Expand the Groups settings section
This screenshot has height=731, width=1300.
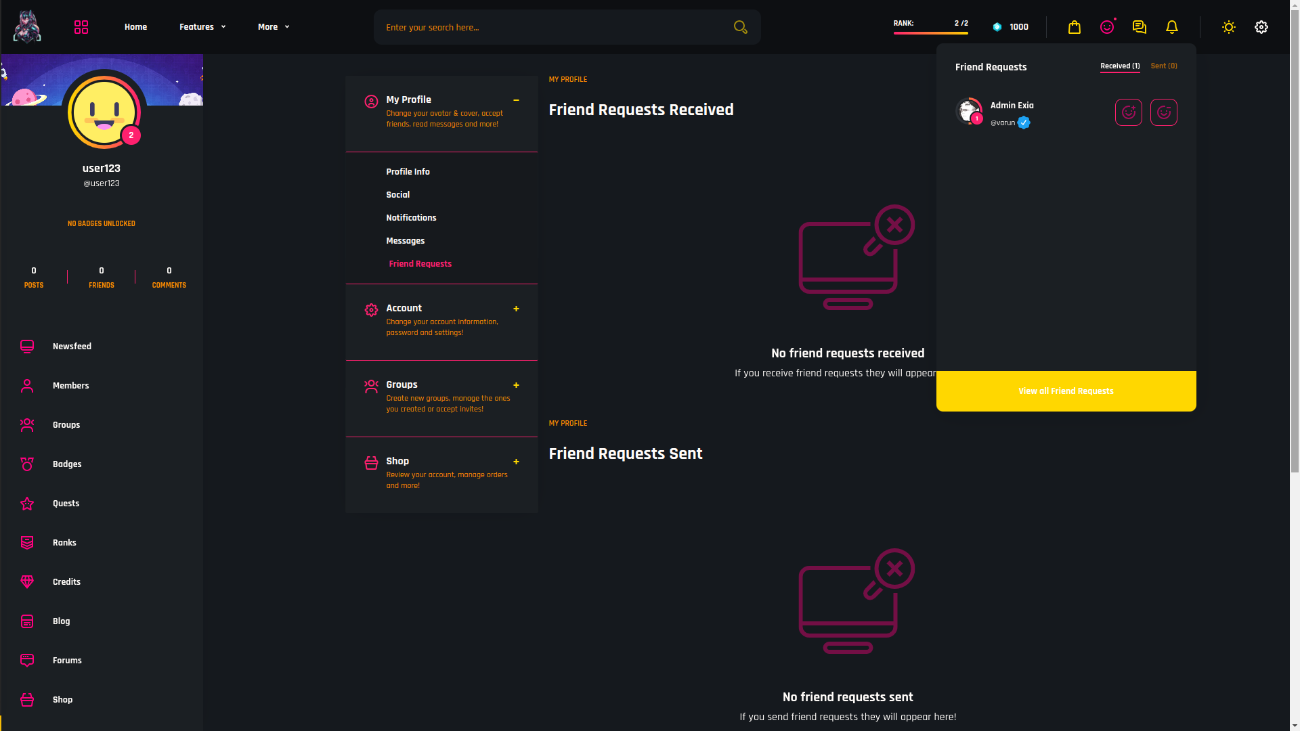[x=516, y=385]
